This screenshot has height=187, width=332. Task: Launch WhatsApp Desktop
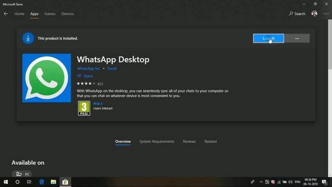[x=269, y=38]
